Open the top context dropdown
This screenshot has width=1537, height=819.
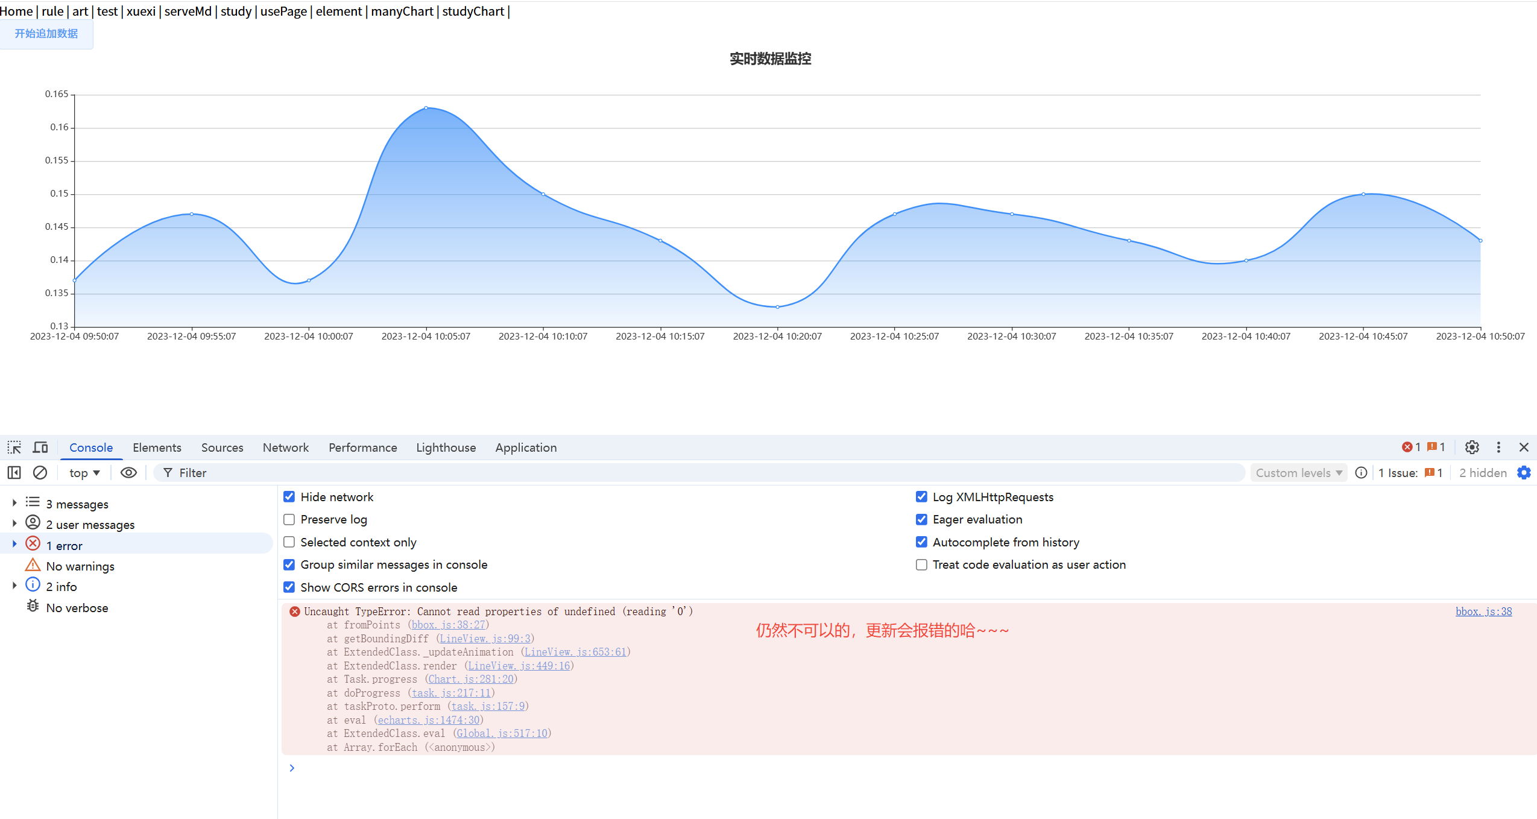84,473
